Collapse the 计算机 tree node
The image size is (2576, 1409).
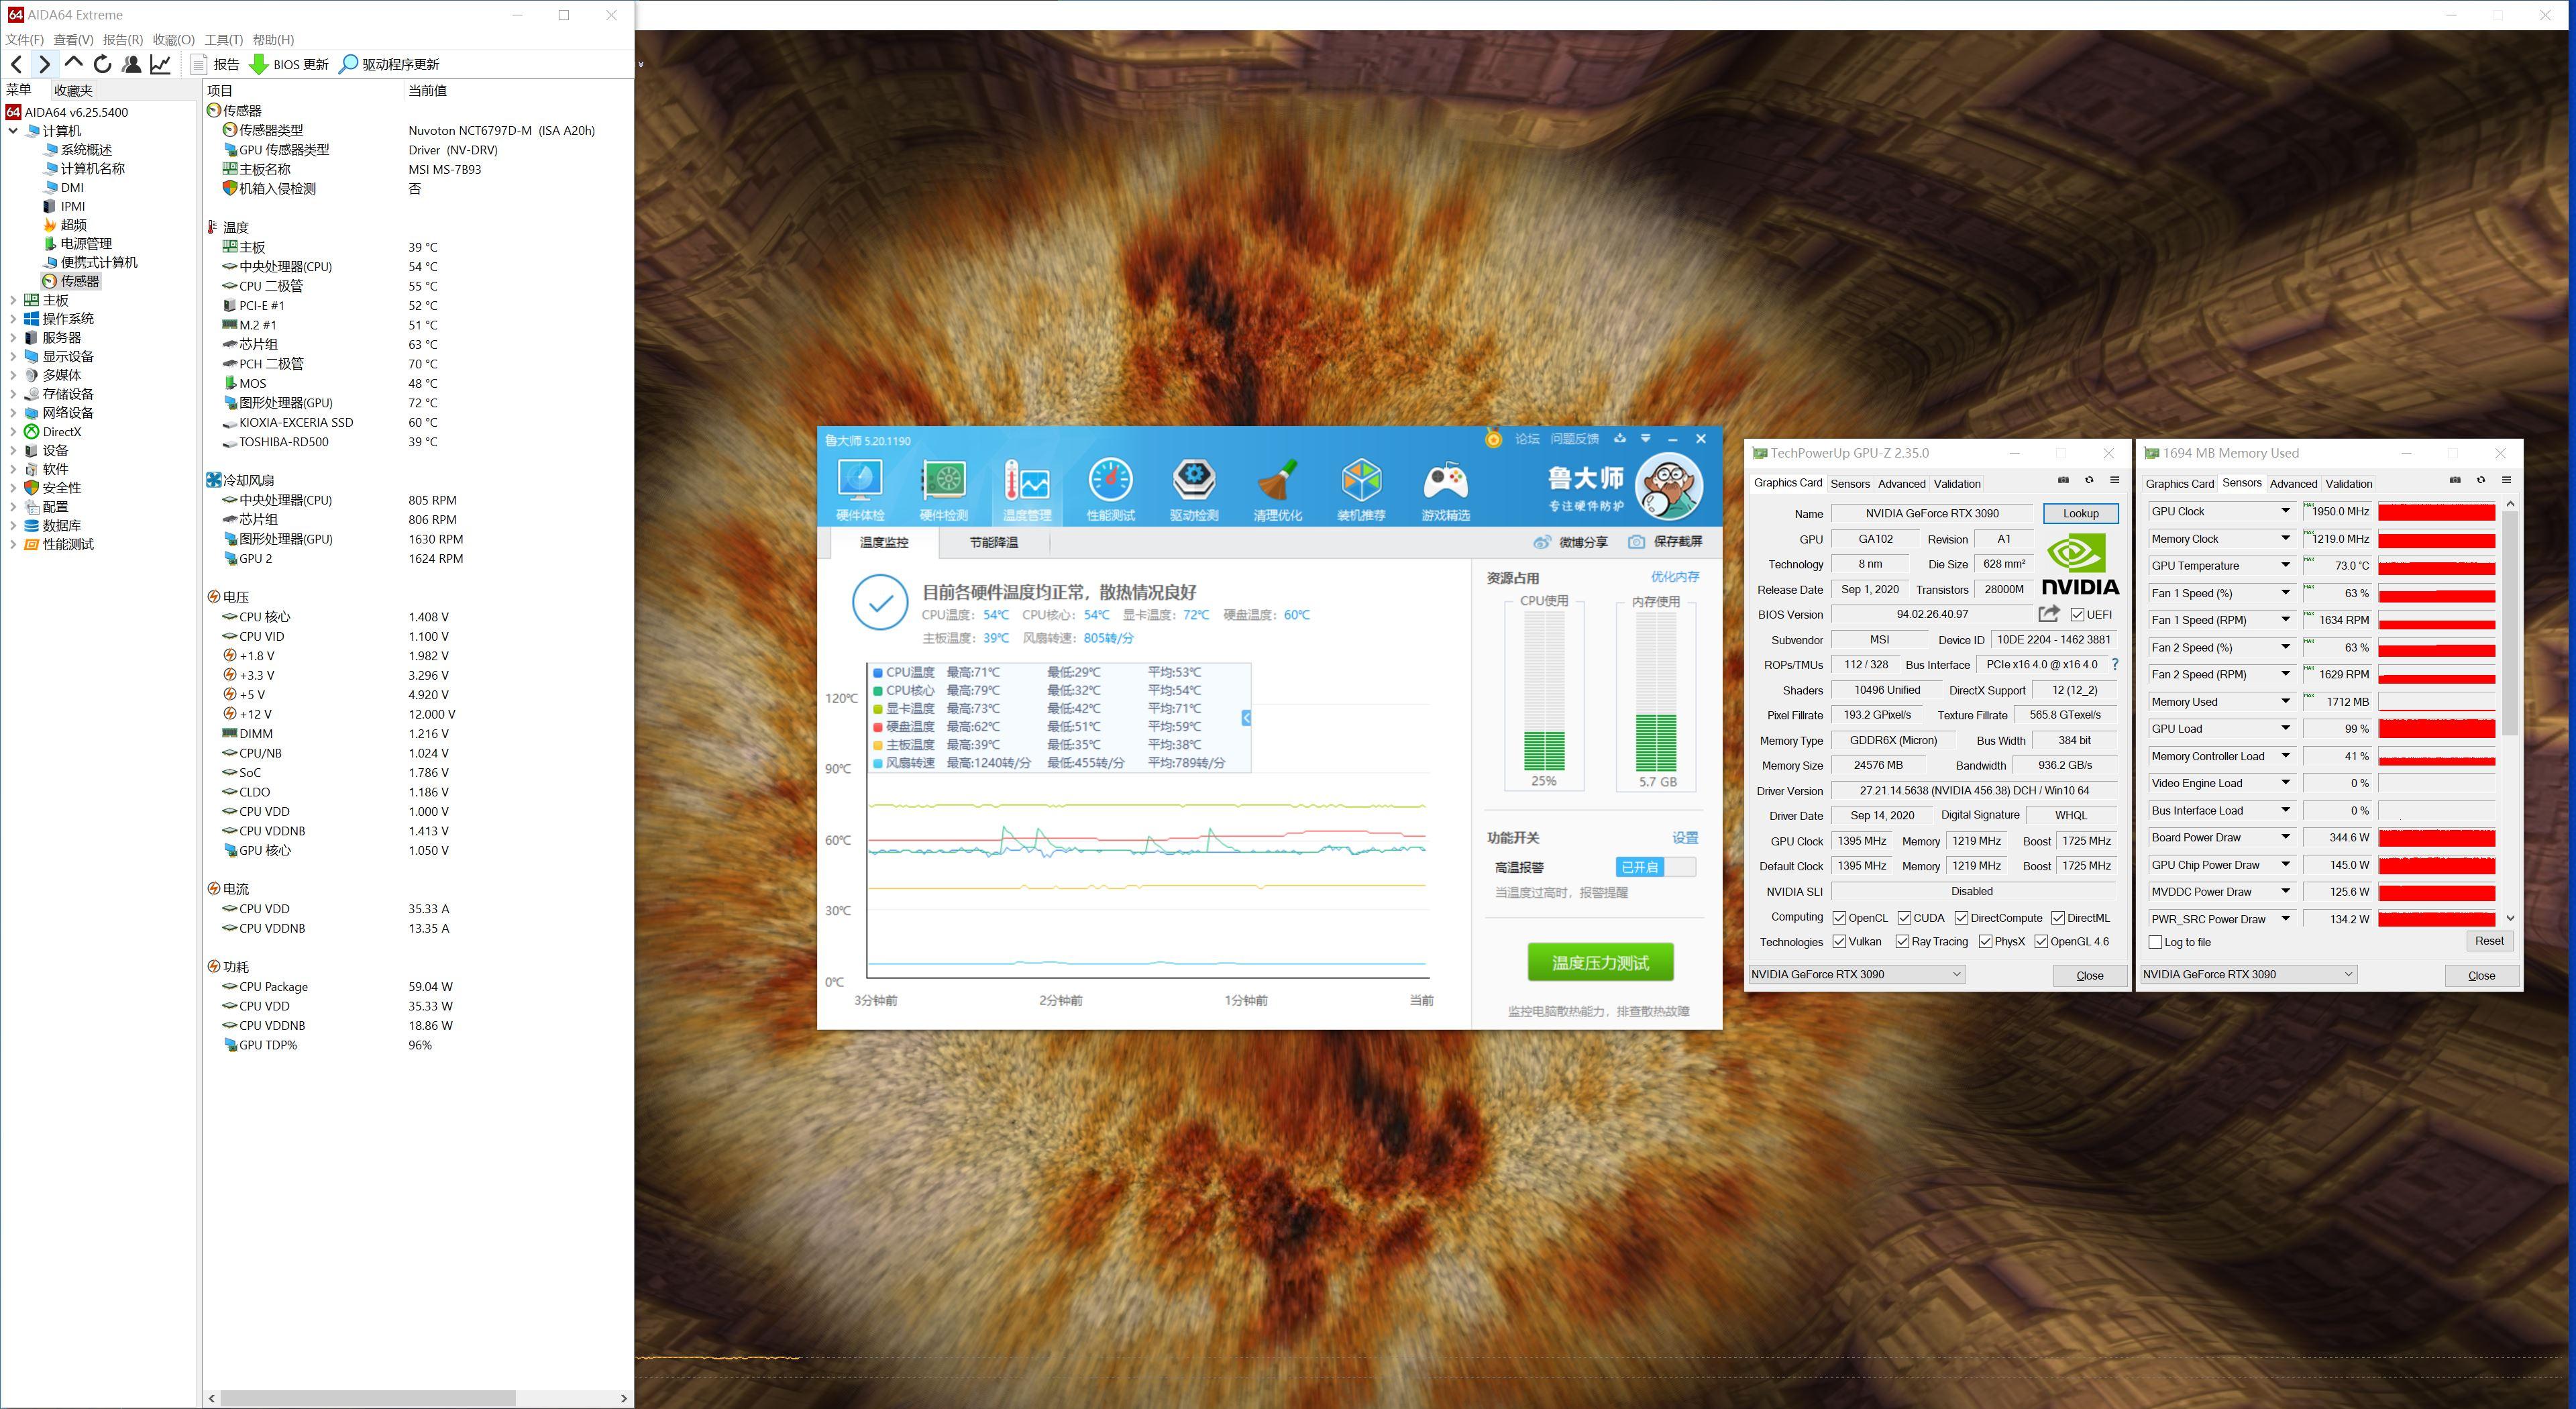[13, 131]
